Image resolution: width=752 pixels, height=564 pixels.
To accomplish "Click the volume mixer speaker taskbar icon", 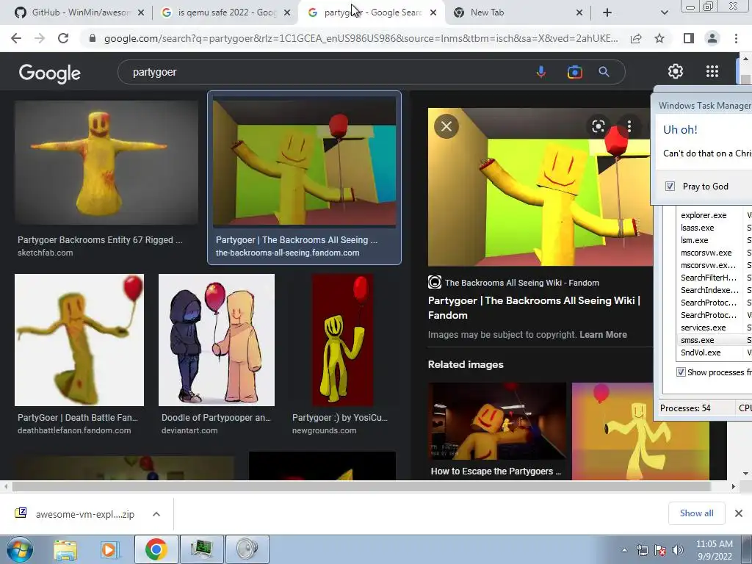I will (x=247, y=549).
